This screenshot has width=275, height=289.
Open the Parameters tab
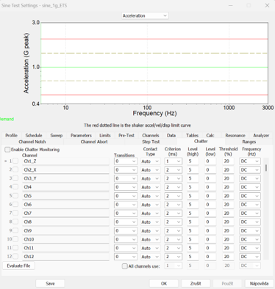[x=81, y=136]
